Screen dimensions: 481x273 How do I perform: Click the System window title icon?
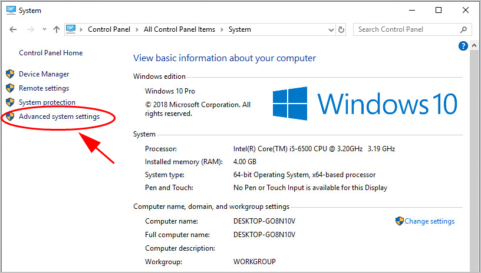pyautogui.click(x=11, y=10)
